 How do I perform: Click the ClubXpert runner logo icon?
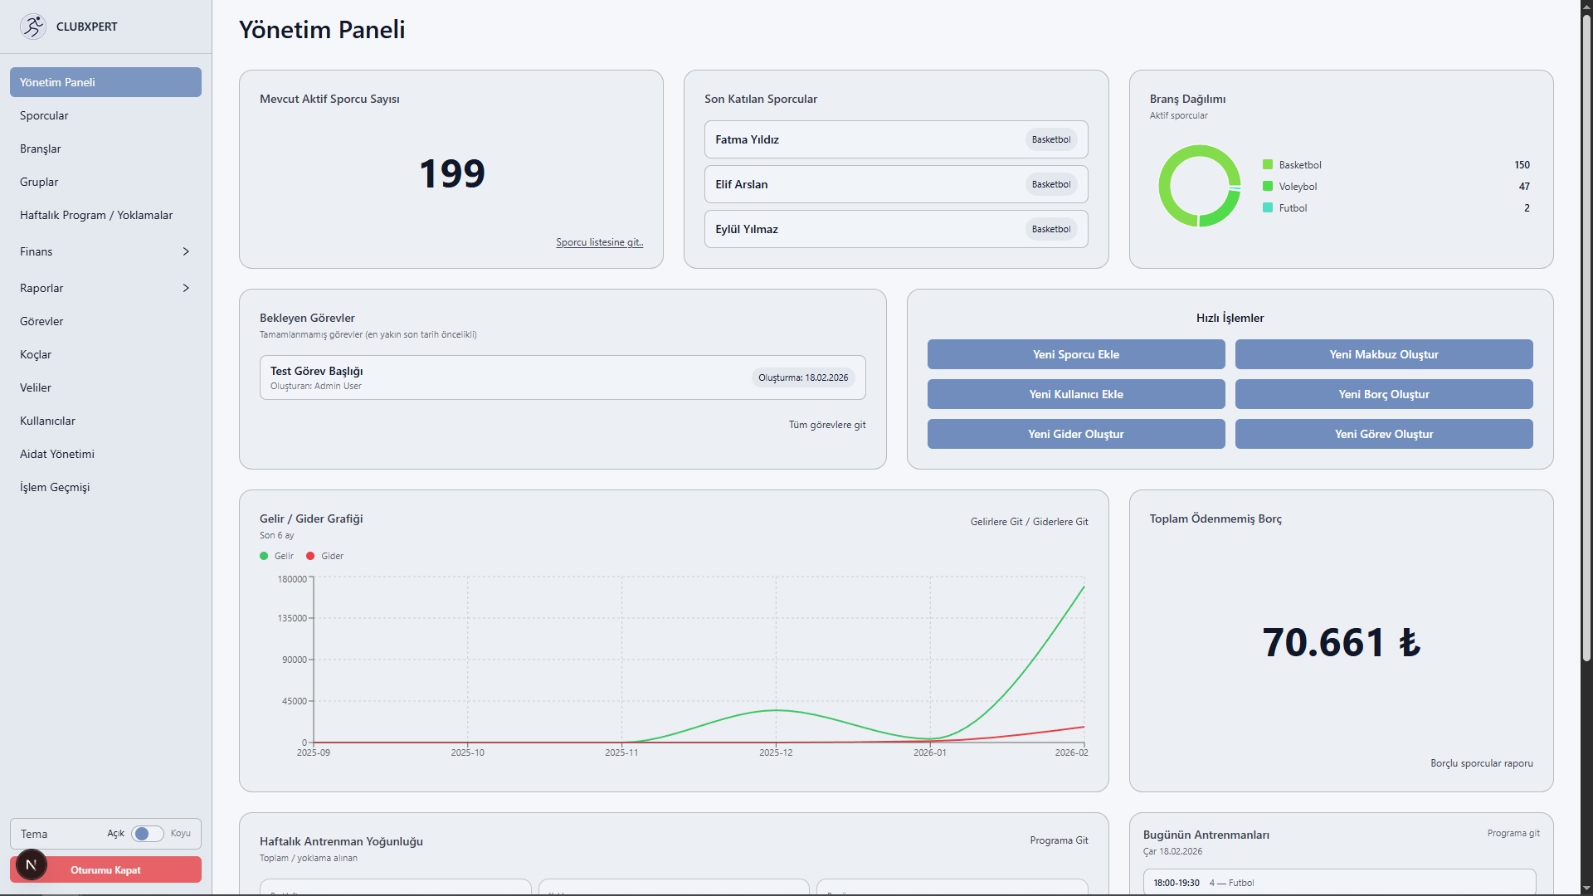tap(33, 27)
